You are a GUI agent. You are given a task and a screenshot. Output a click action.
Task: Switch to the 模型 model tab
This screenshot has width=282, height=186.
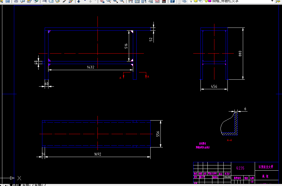(15, 185)
